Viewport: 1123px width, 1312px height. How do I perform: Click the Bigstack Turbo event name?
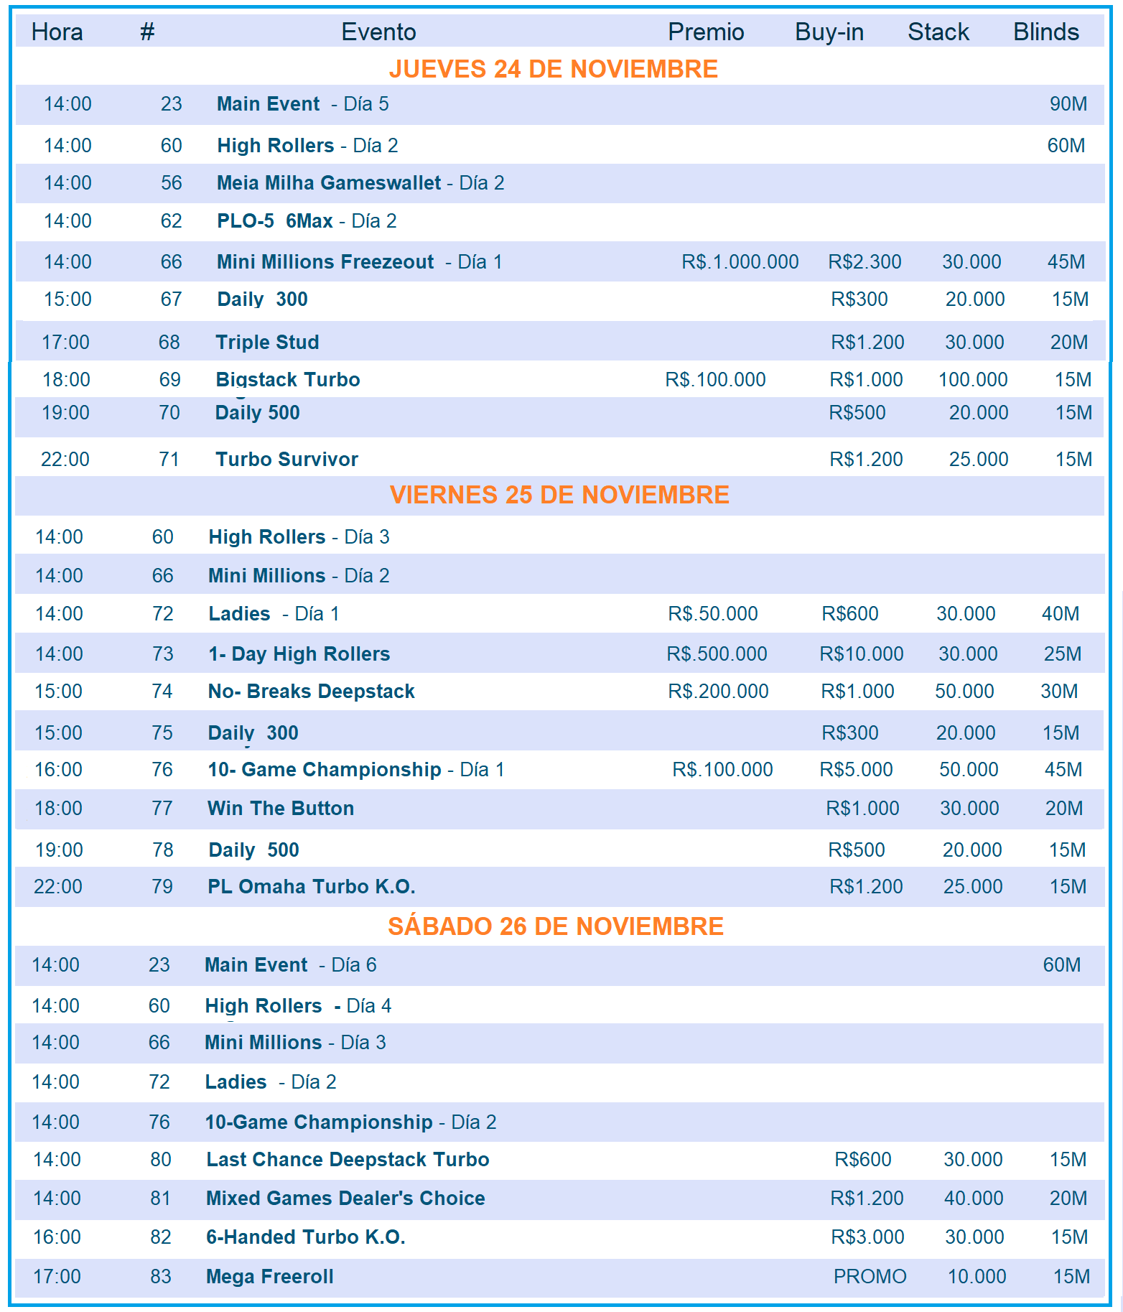click(x=288, y=380)
